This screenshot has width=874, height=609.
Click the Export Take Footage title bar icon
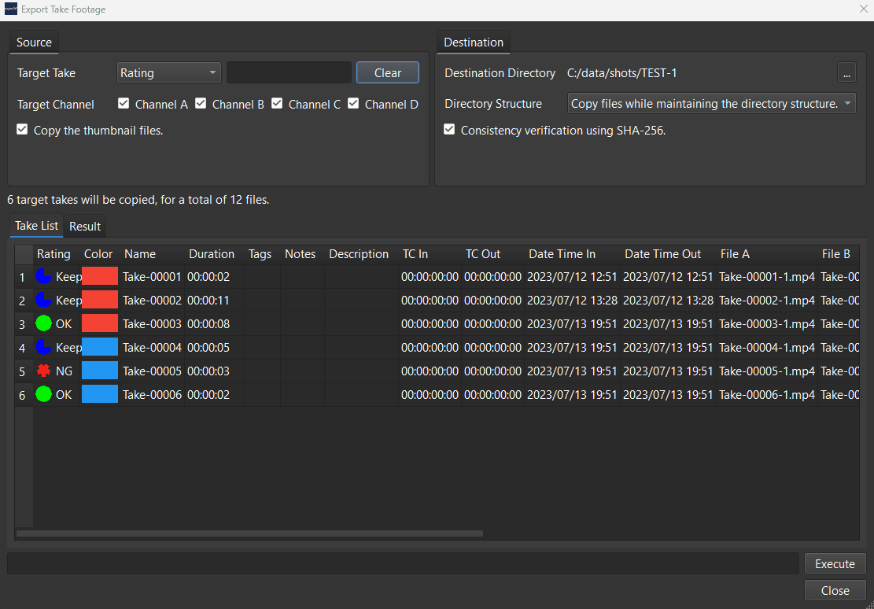point(11,9)
